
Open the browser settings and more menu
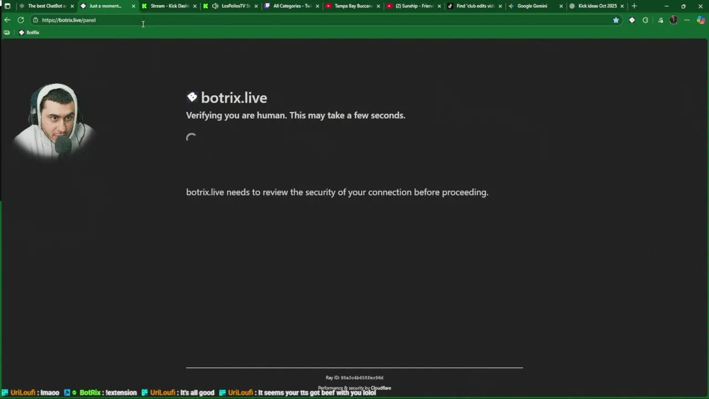[687, 20]
